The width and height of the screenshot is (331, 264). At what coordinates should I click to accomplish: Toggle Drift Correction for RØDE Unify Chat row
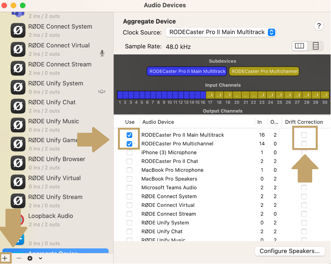click(304, 231)
